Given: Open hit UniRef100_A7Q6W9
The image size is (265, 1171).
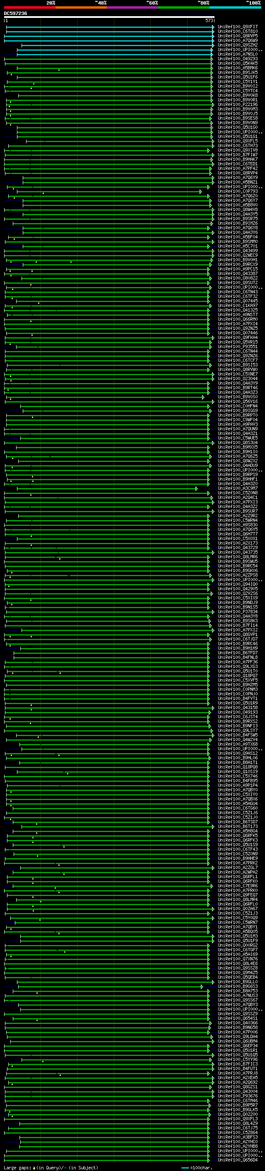Looking at the screenshot, I should [238, 40].
